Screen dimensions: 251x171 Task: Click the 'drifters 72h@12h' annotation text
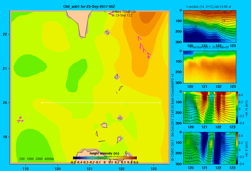[124, 12]
